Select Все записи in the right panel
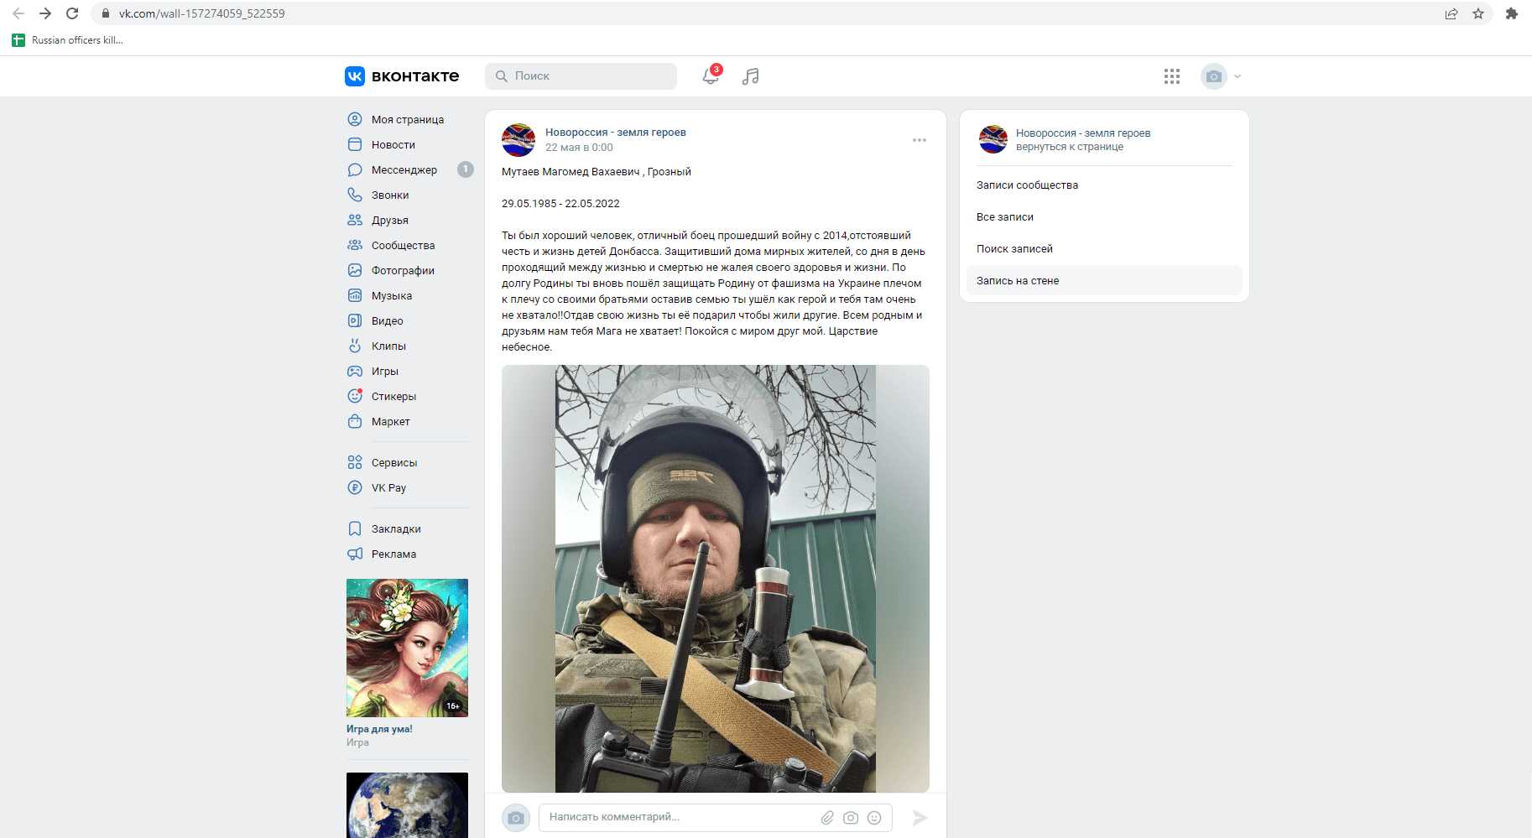The image size is (1532, 838). (x=1005, y=217)
